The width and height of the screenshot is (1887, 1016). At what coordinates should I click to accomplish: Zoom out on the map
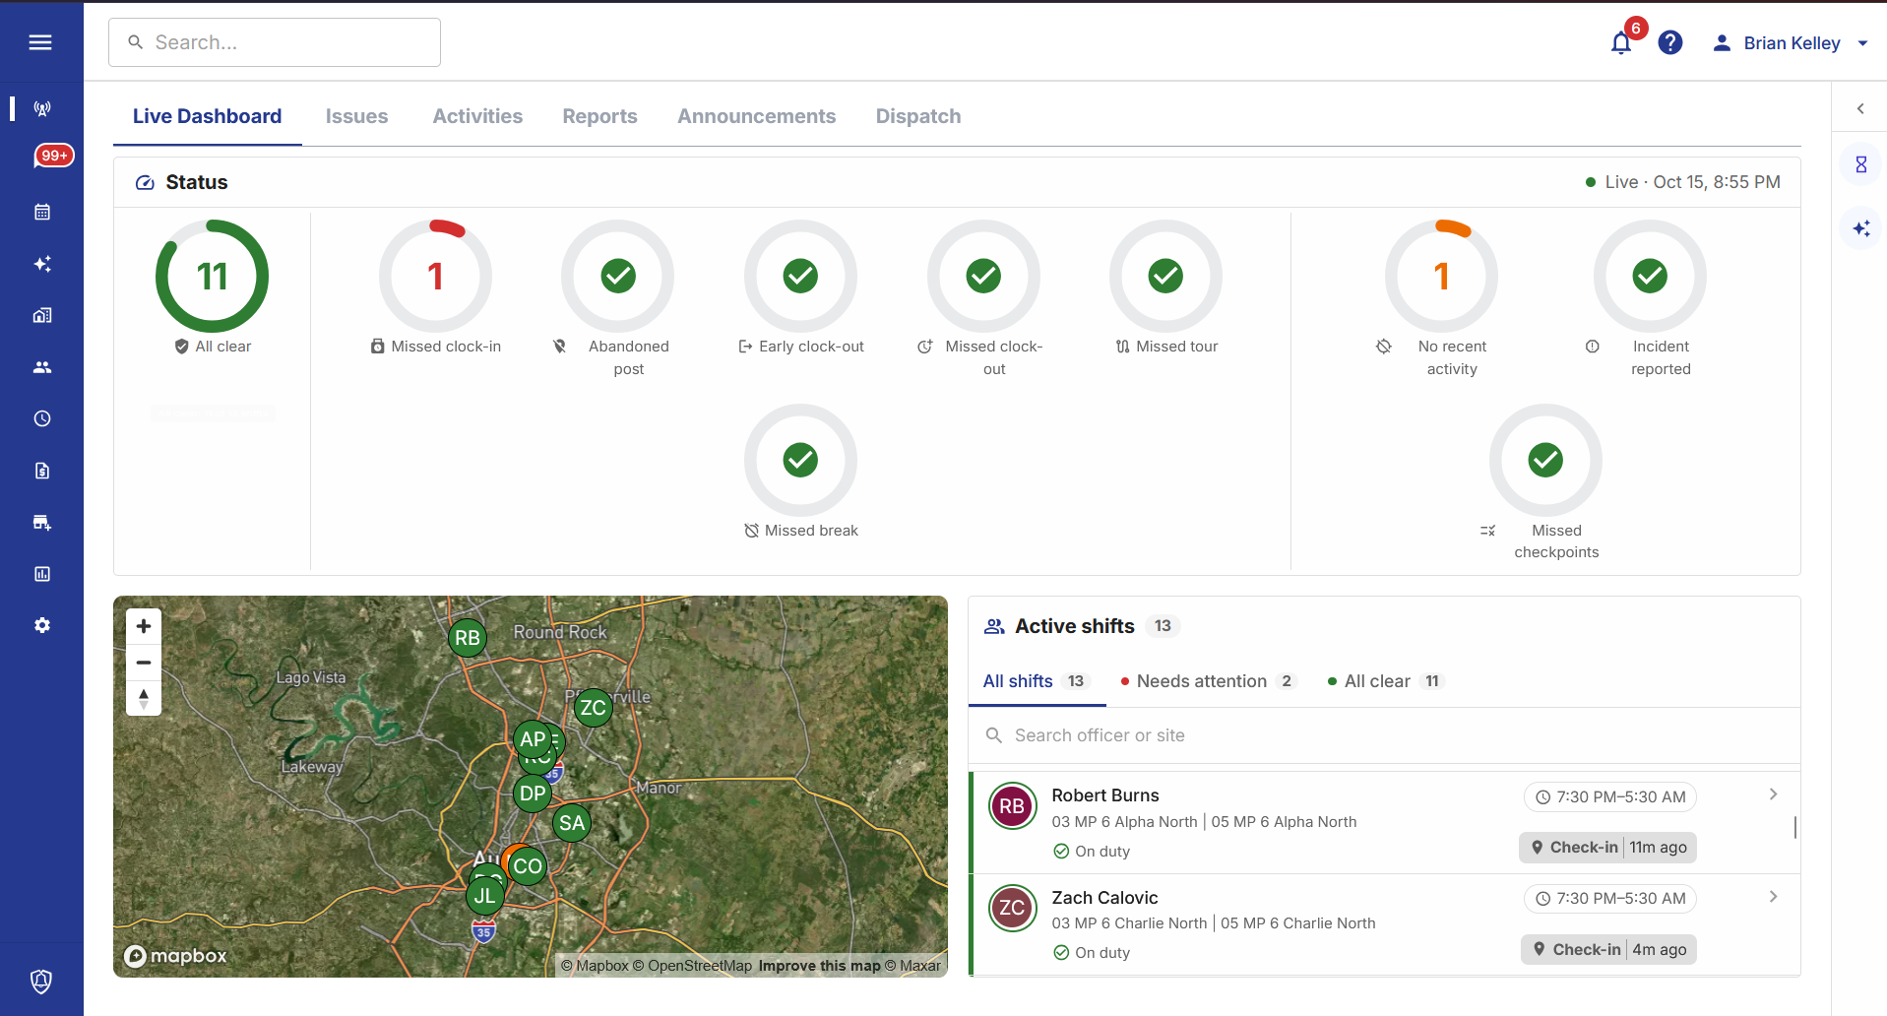(144, 663)
